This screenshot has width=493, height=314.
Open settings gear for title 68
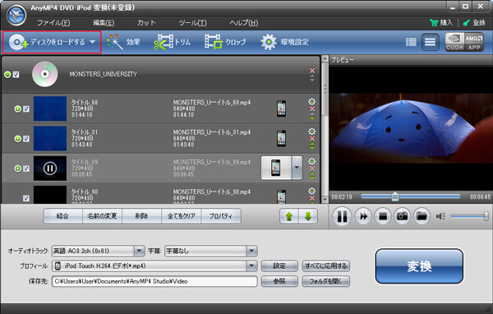point(312,101)
